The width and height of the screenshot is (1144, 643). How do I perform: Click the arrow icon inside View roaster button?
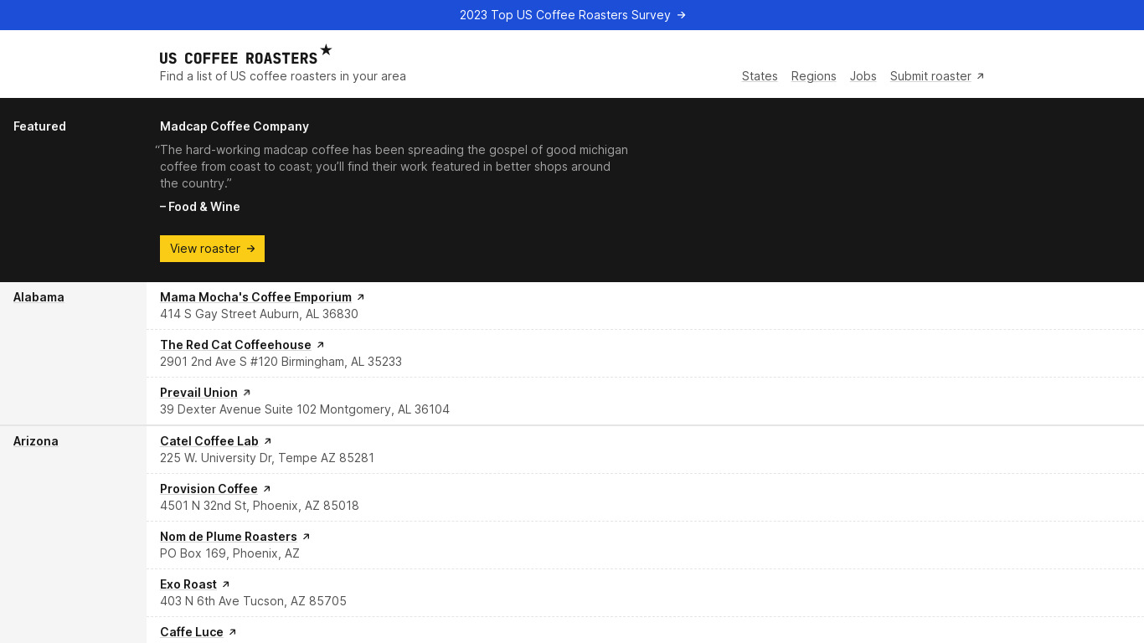pos(250,249)
